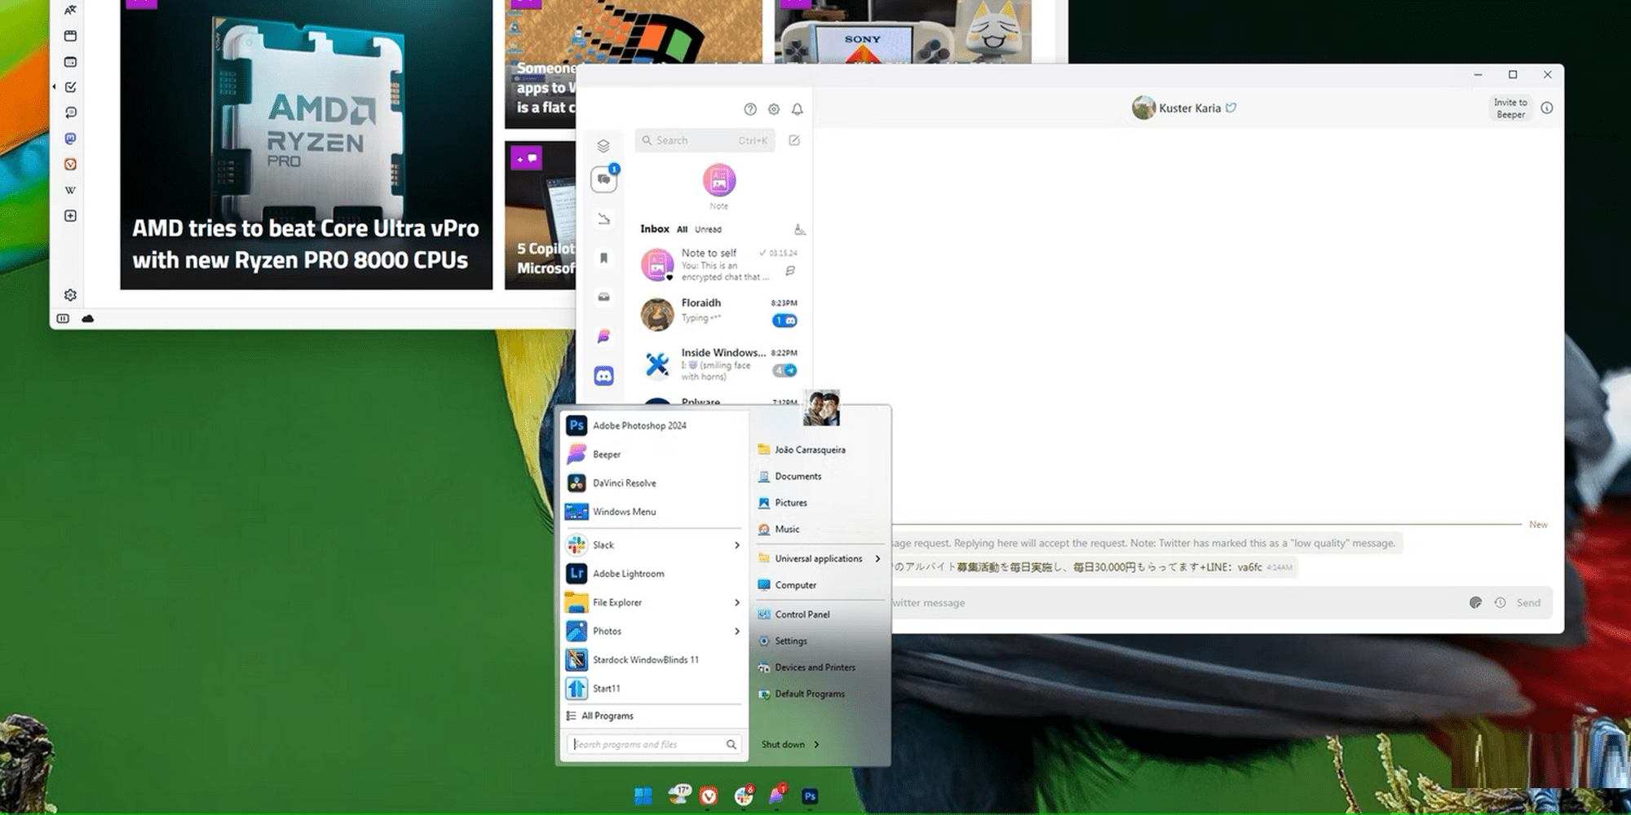Open Control Panel from Start menu

(x=802, y=615)
